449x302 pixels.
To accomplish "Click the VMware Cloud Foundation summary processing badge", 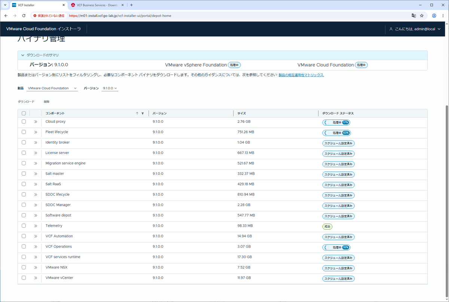I will coord(361,65).
